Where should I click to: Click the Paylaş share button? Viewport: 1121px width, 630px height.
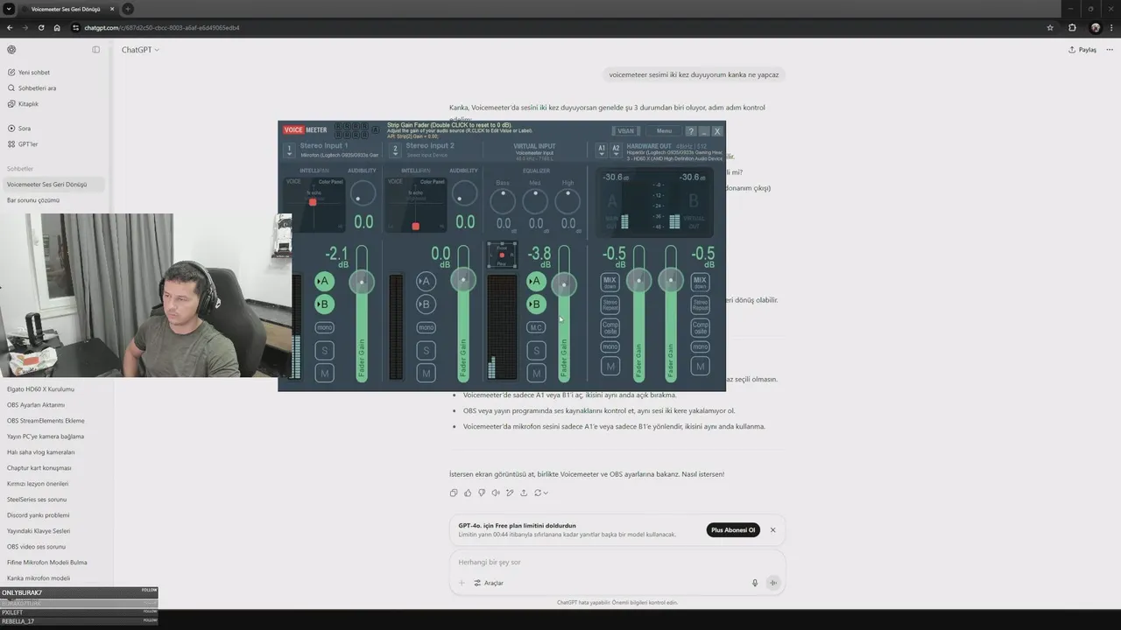[x=1082, y=50]
